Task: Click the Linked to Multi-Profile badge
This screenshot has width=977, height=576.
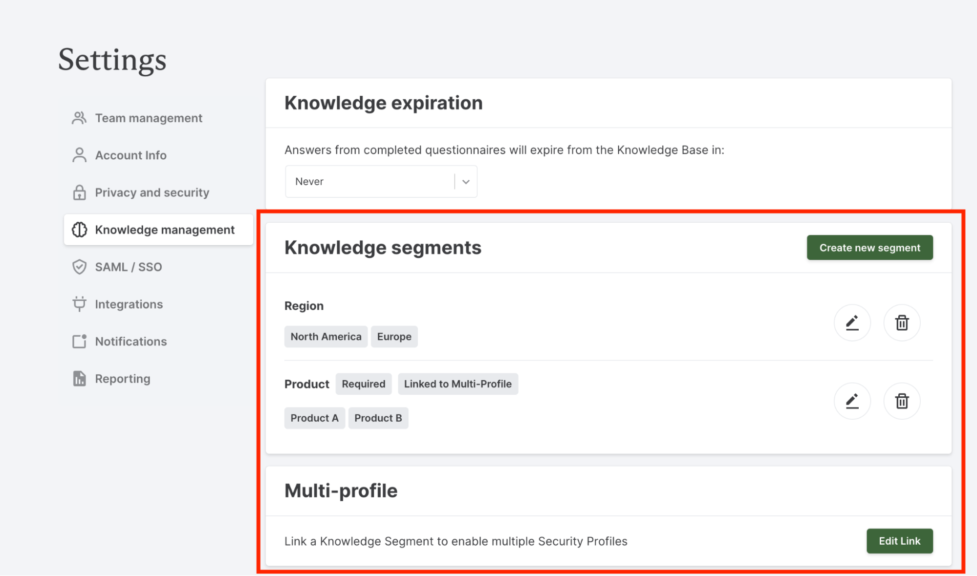Action: click(457, 384)
